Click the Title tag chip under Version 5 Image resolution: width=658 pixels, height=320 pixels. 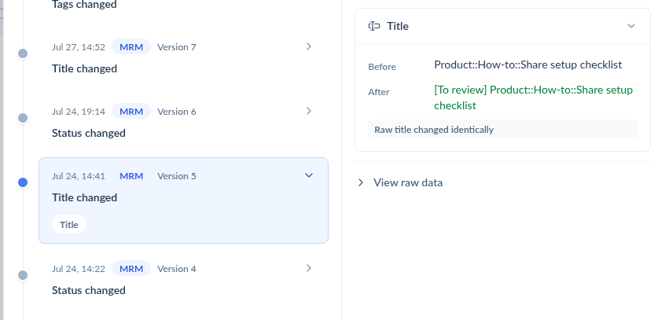tap(69, 225)
